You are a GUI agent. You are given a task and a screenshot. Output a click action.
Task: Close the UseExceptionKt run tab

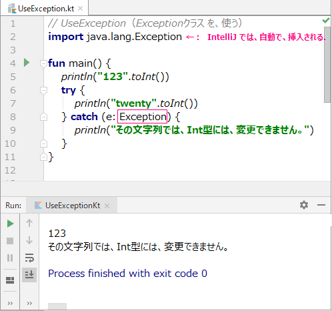(107, 206)
